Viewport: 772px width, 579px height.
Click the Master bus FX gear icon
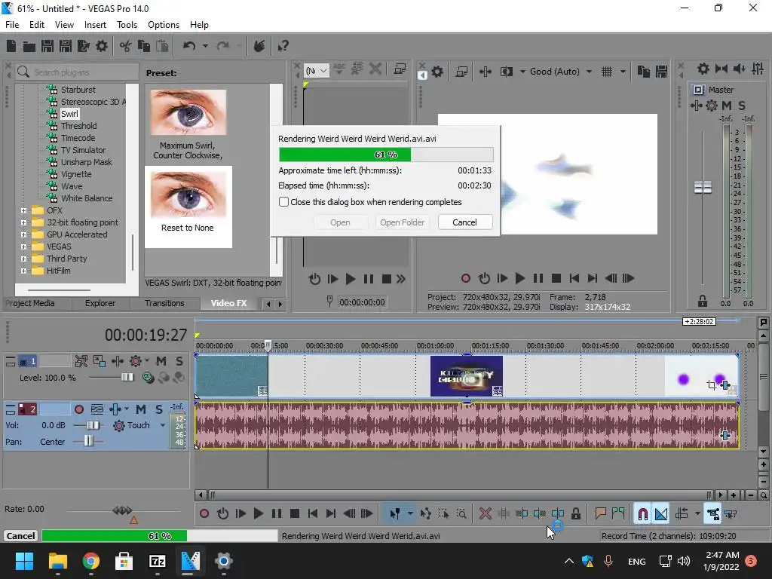click(712, 106)
